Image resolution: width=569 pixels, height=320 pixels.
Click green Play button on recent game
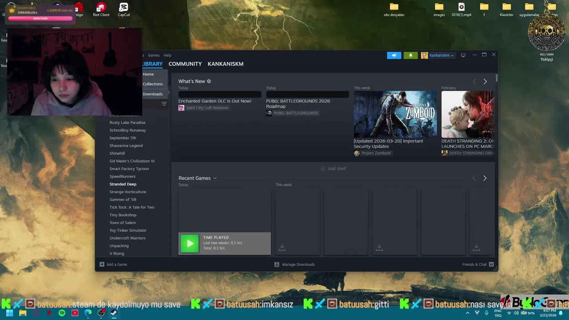[190, 244]
